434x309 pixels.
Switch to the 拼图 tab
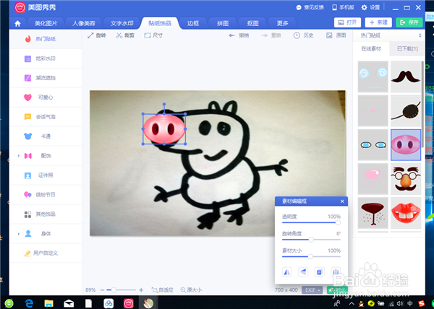coord(223,24)
